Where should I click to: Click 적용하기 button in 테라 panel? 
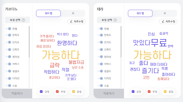pyautogui.click(x=109, y=93)
